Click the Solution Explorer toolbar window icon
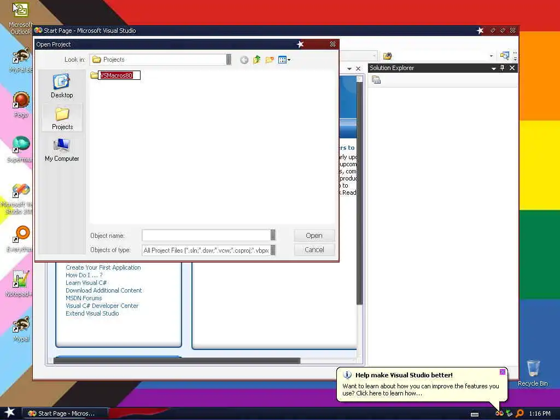The width and height of the screenshot is (560, 420). click(x=504, y=56)
